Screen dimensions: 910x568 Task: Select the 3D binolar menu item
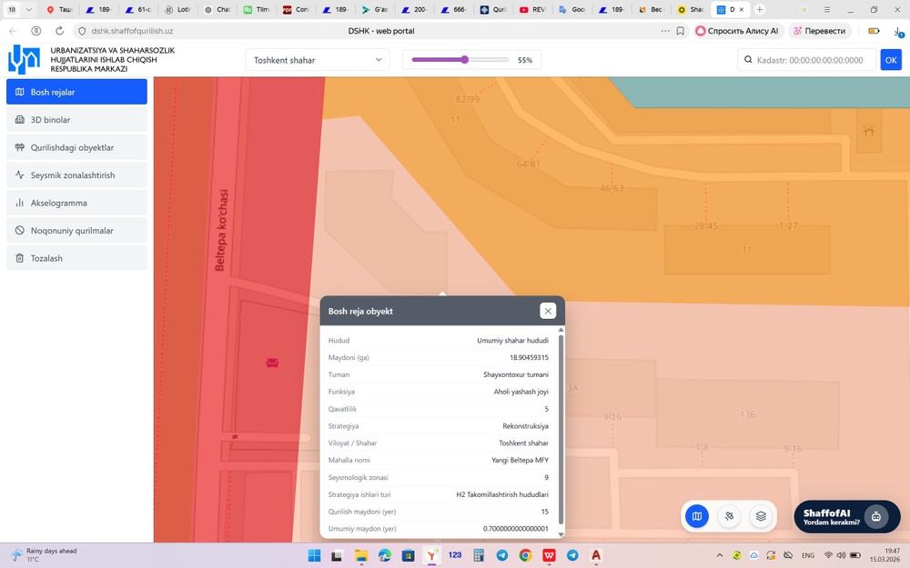[76, 120]
